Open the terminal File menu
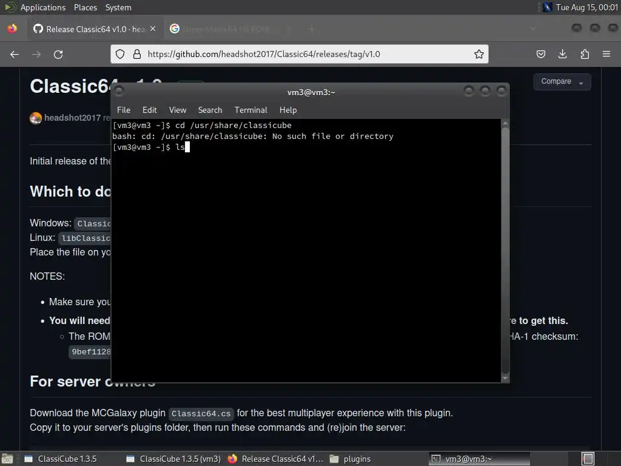The width and height of the screenshot is (621, 466). click(x=124, y=110)
